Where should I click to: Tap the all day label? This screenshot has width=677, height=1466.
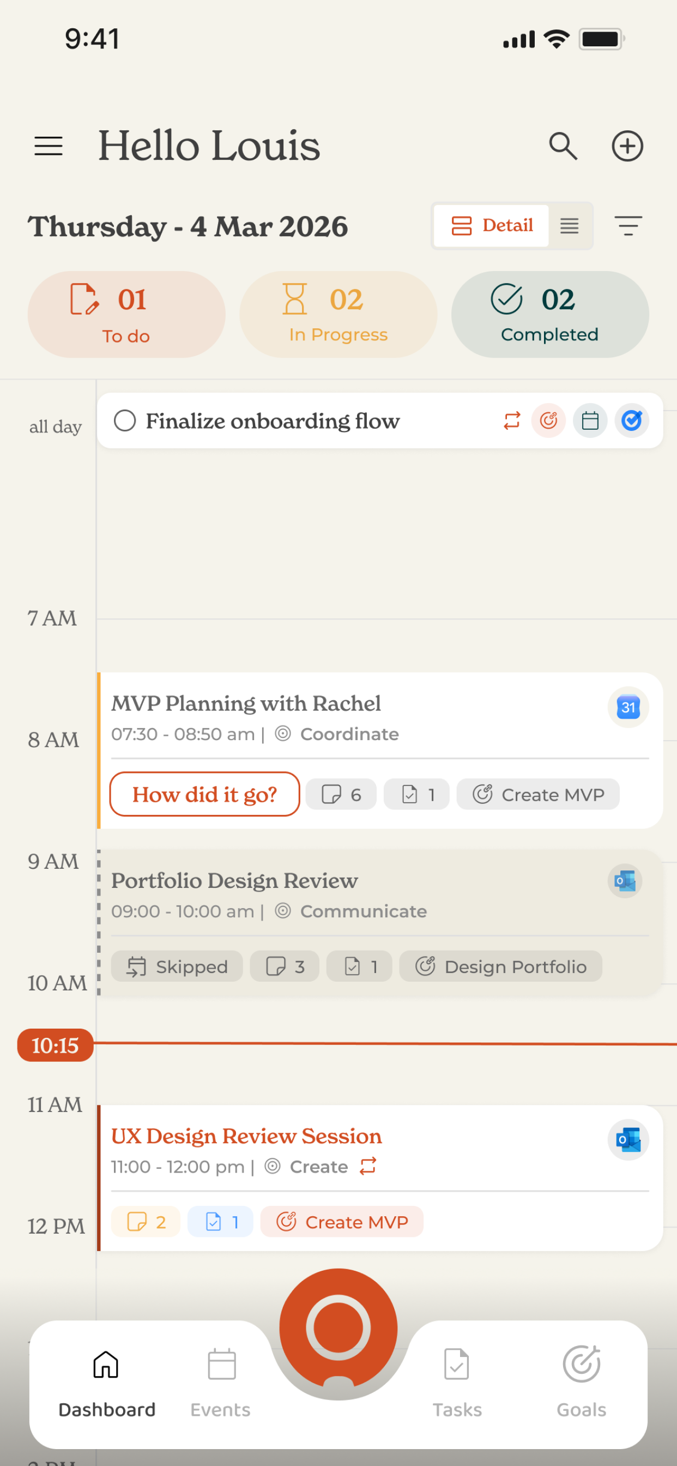[55, 426]
